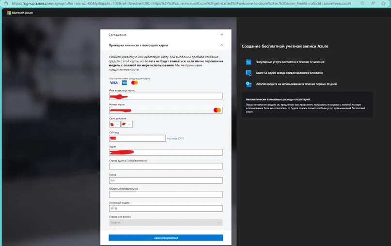
Task: Focus the CVV code field
Action: pyautogui.click(x=138, y=138)
